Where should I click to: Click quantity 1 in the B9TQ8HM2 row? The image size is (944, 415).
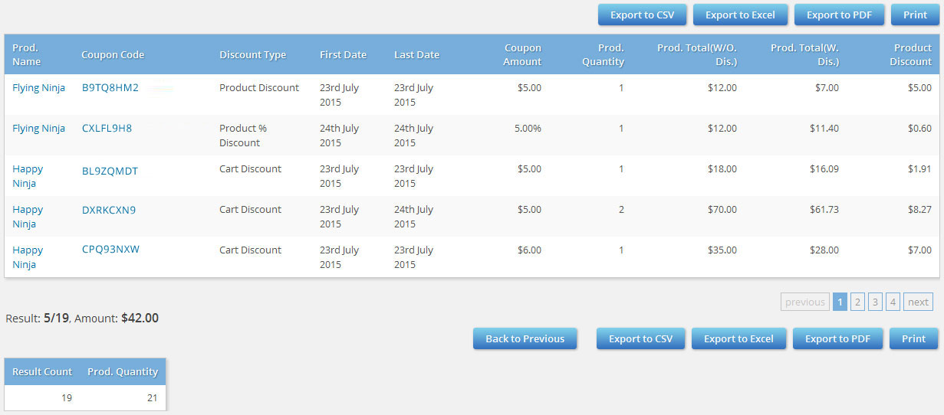[x=621, y=87]
